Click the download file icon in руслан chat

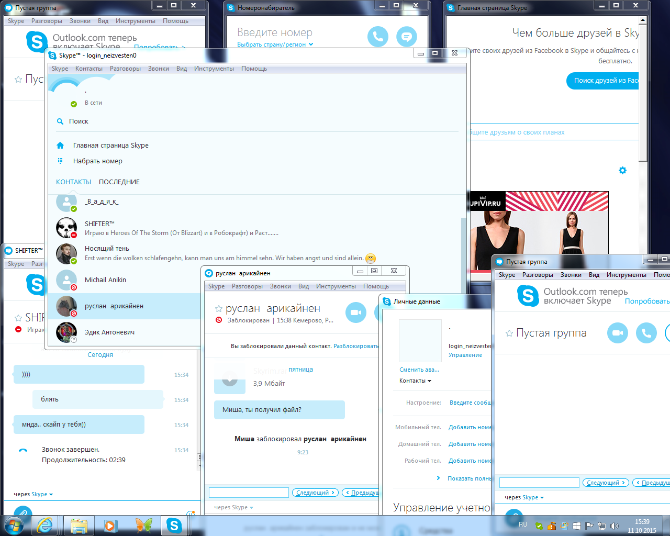230,379
